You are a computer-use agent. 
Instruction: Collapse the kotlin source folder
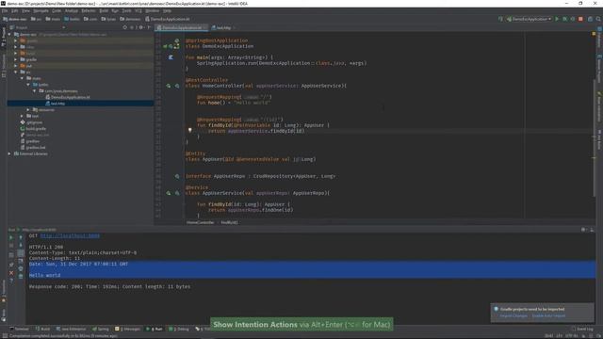tap(28, 84)
